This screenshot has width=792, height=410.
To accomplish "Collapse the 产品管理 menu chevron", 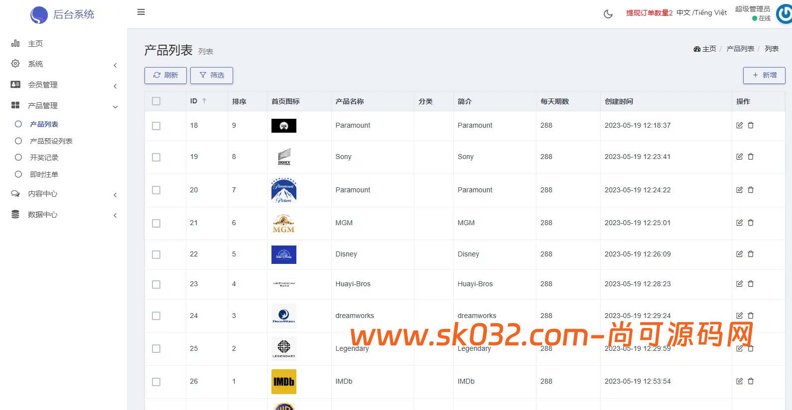I will pos(115,107).
